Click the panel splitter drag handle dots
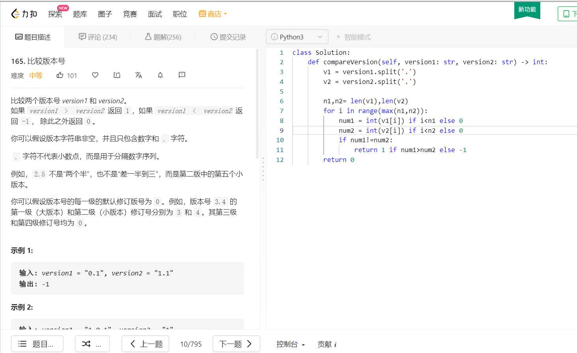The height and width of the screenshot is (353, 577). (x=263, y=169)
